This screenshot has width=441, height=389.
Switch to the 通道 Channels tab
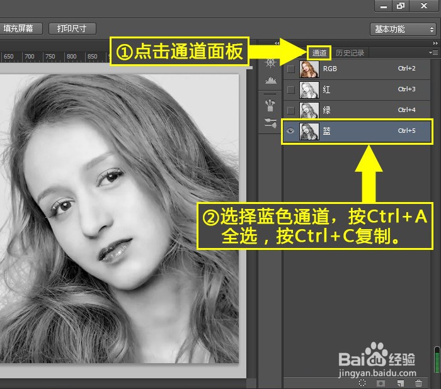pos(319,53)
